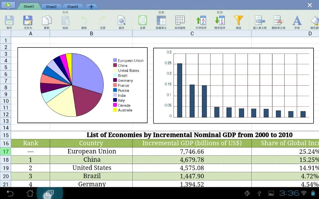Select column D header
This screenshot has width=319, height=199.
tap(286, 33)
